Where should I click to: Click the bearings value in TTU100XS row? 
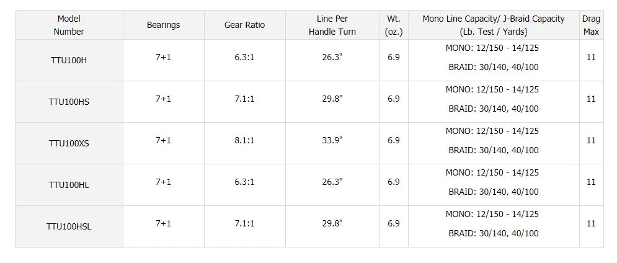[163, 141]
